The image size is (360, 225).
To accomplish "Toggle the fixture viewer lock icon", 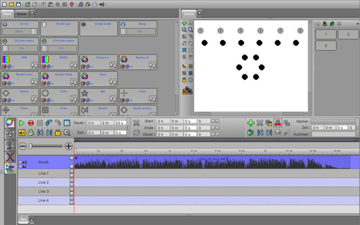I will coord(184,80).
